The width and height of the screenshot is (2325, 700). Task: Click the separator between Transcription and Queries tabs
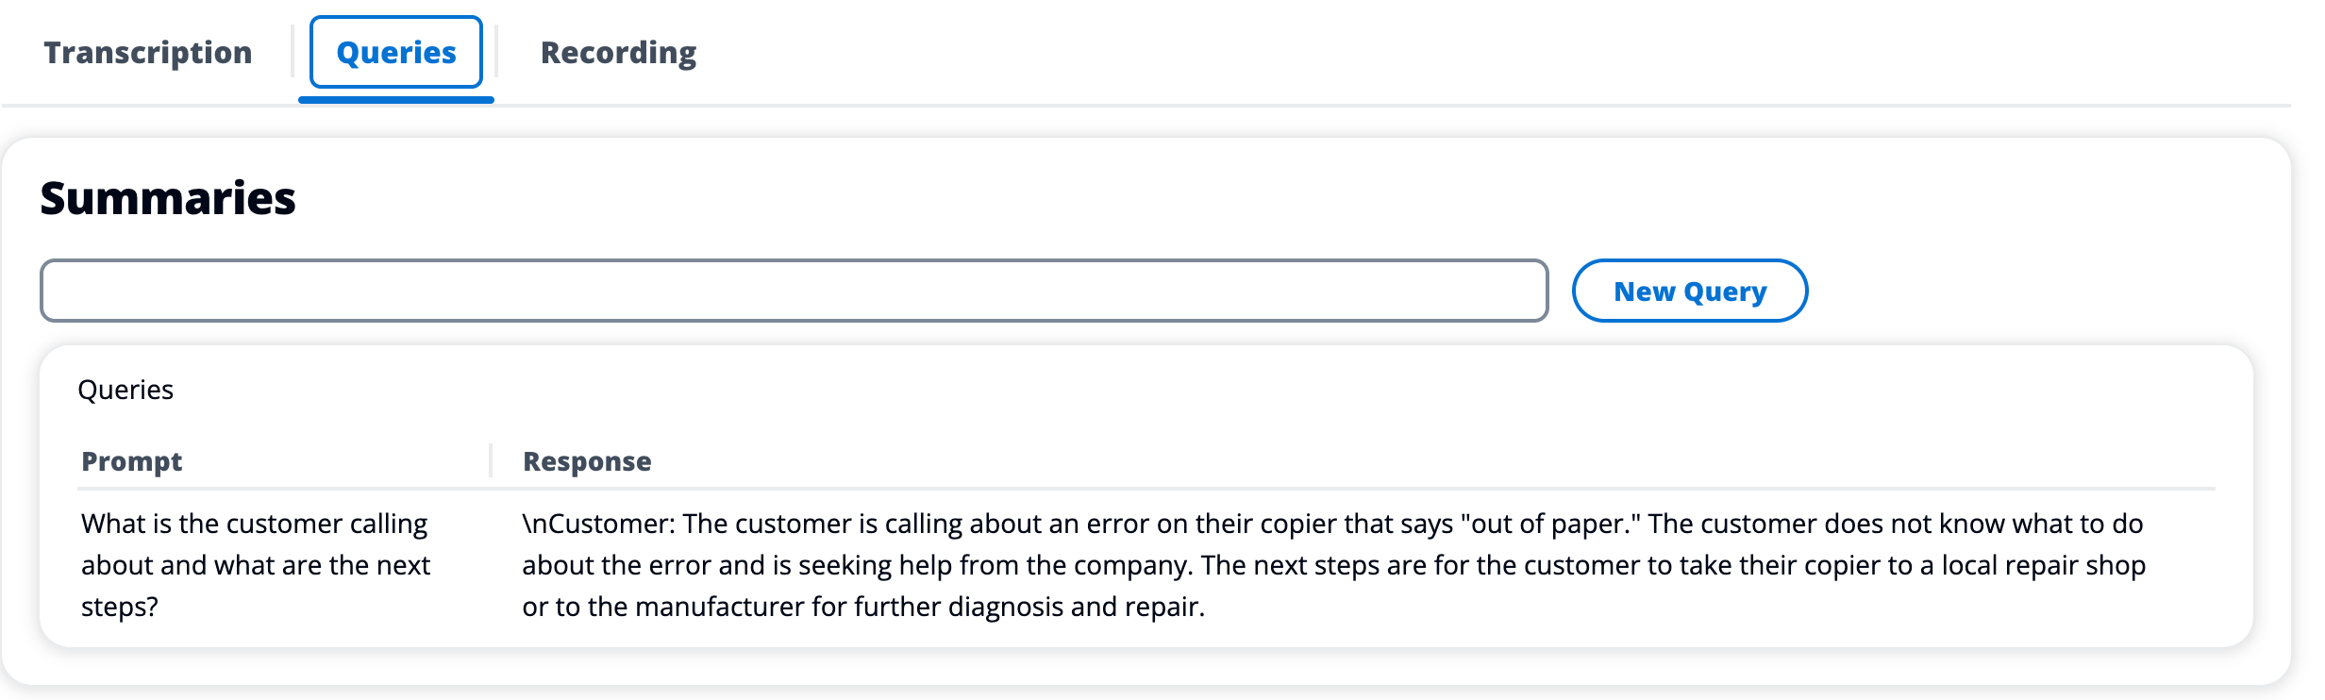(293, 52)
